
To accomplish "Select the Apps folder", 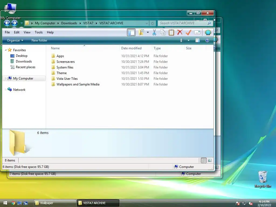I will pyautogui.click(x=60, y=56).
